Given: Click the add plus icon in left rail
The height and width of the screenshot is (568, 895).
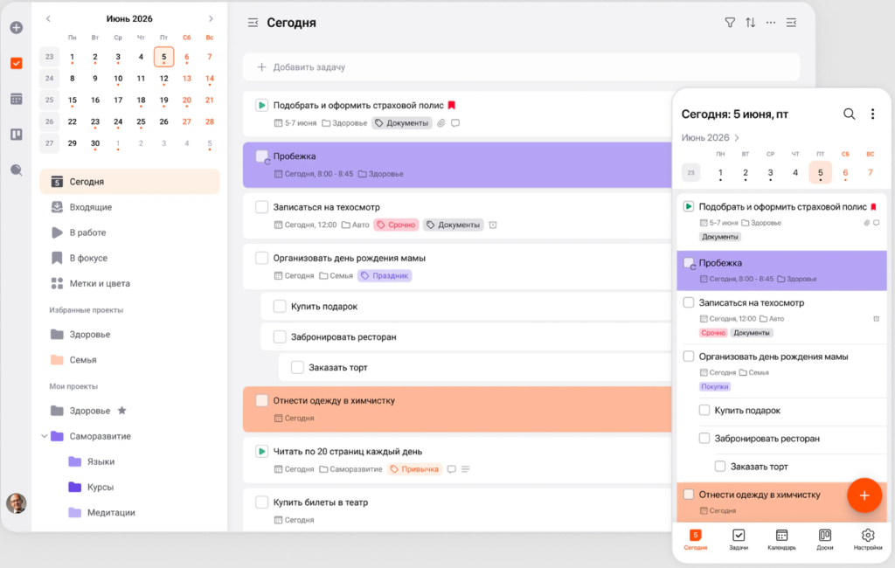Looking at the screenshot, I should point(16,27).
